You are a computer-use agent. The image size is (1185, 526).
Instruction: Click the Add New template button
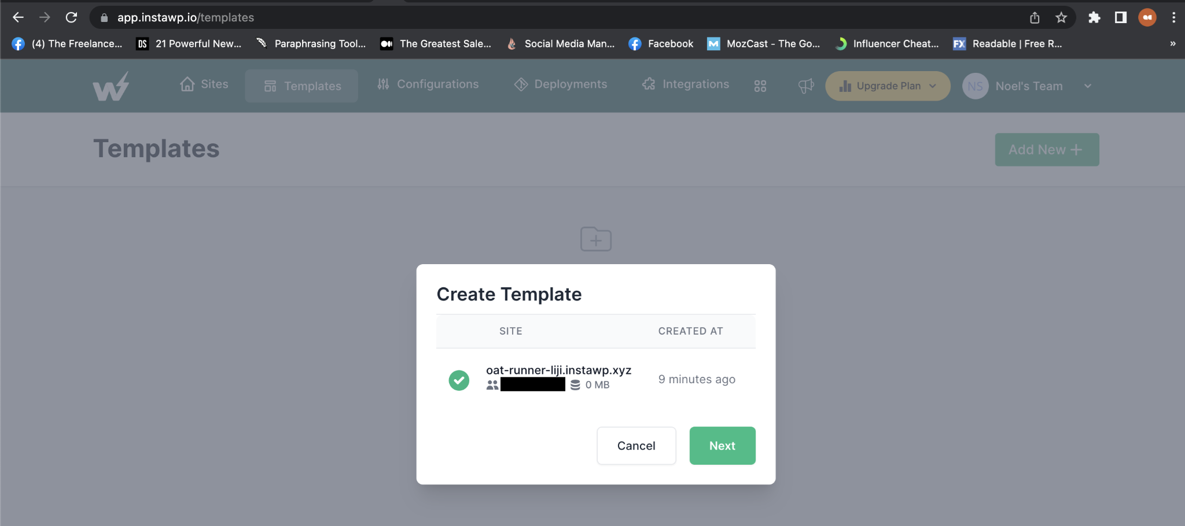(x=1046, y=150)
